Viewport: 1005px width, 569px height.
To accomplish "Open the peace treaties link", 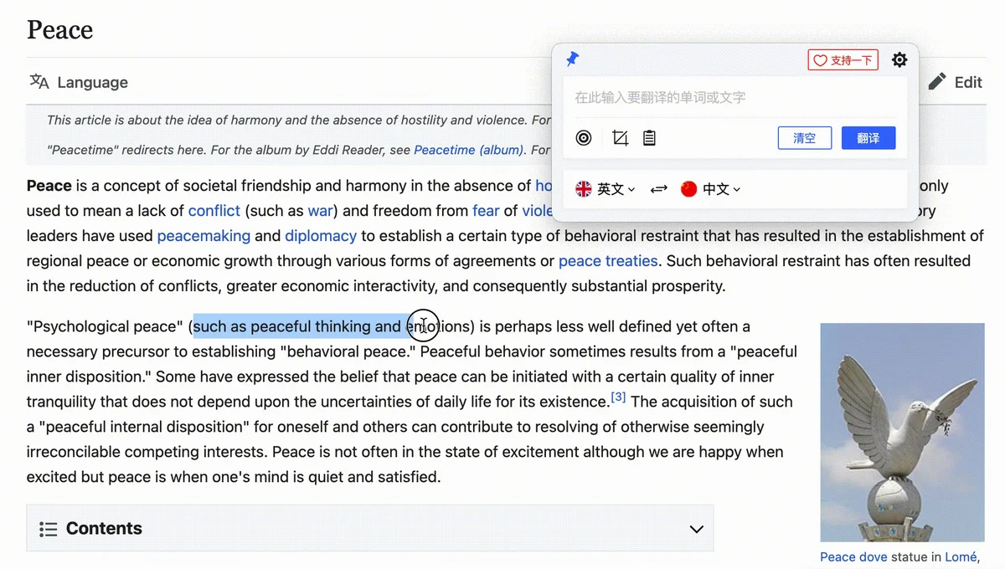I will pos(608,261).
